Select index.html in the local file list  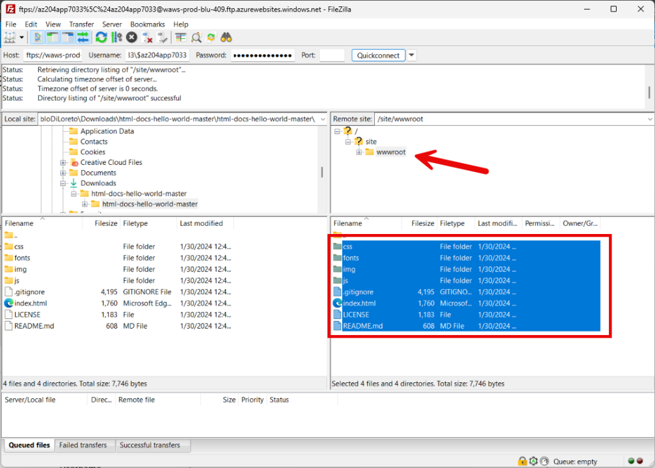tap(31, 303)
